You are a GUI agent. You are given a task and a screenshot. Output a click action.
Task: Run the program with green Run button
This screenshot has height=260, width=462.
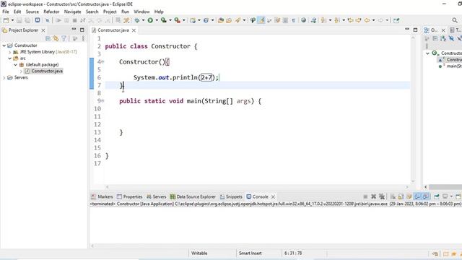(150, 20)
